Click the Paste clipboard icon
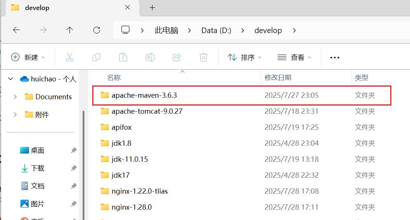The image size is (410, 220). tap(123, 57)
